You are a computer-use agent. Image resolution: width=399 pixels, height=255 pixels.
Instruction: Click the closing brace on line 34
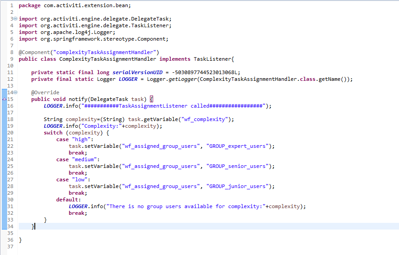click(33, 226)
